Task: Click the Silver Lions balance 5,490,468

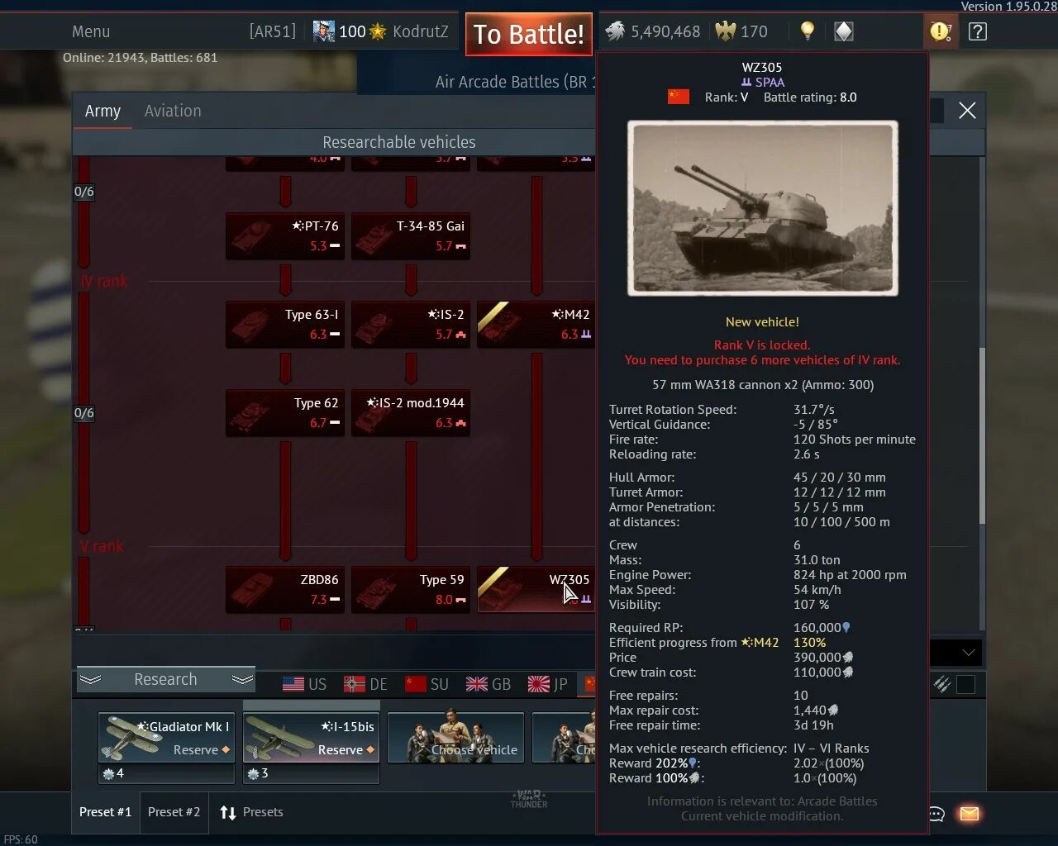Action: point(653,31)
